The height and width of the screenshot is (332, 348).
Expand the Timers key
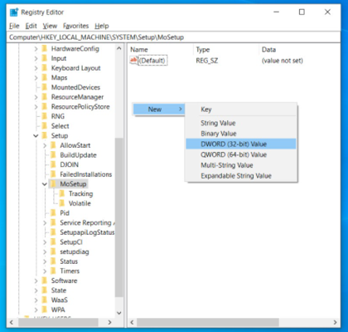45,271
